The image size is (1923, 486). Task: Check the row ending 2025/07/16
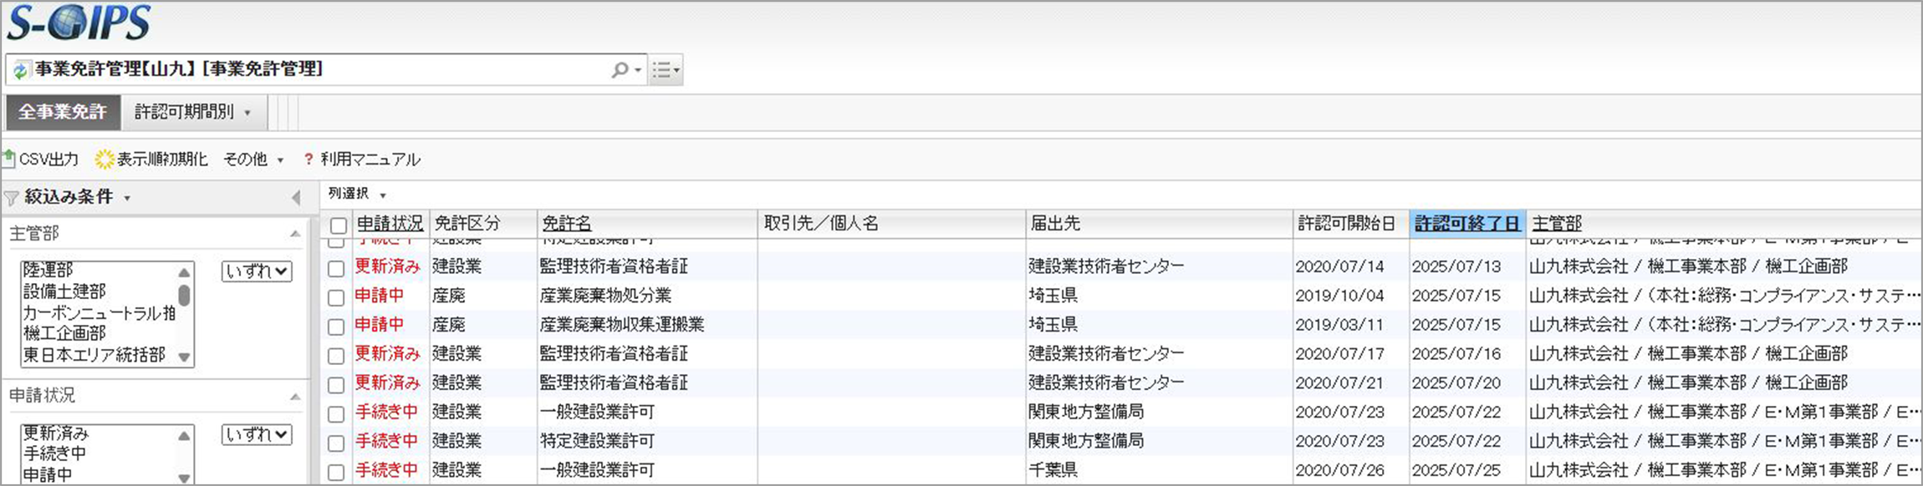[336, 356]
